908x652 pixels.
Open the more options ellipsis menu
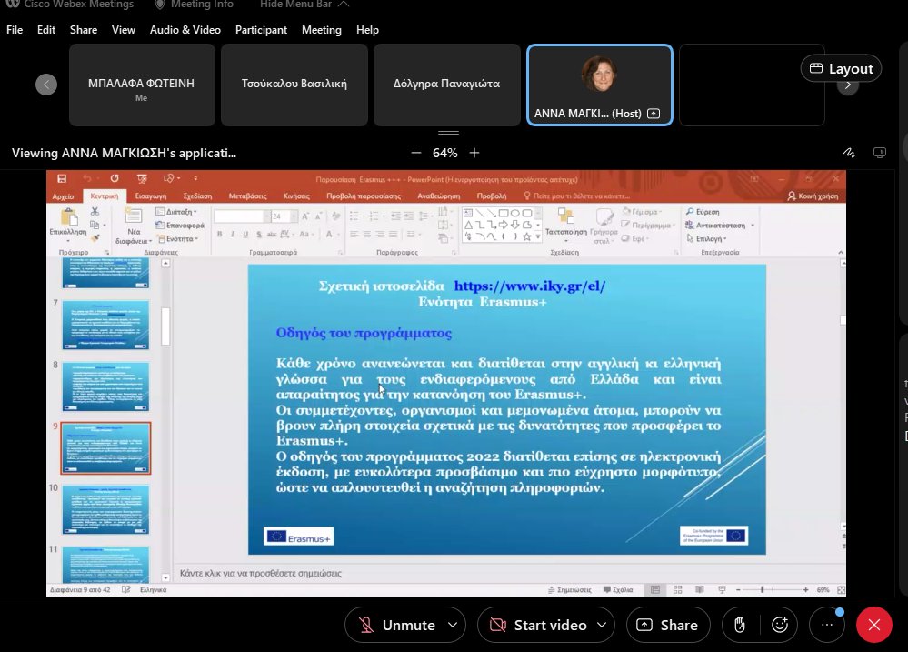pos(826,625)
